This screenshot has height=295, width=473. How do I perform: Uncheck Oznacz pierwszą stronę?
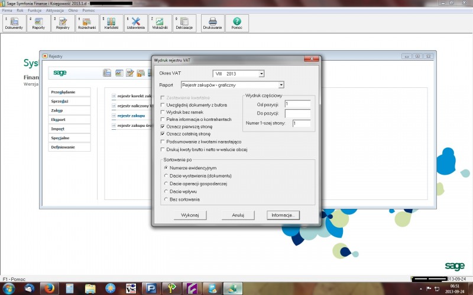pyautogui.click(x=163, y=127)
